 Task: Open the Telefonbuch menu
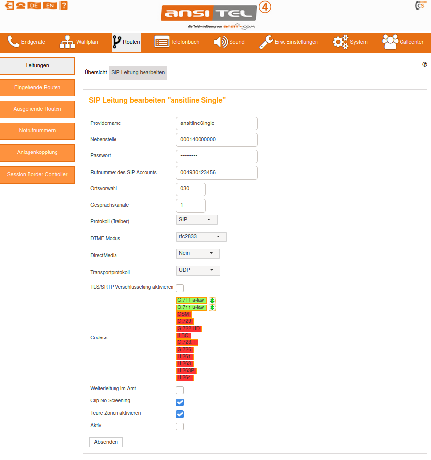177,42
